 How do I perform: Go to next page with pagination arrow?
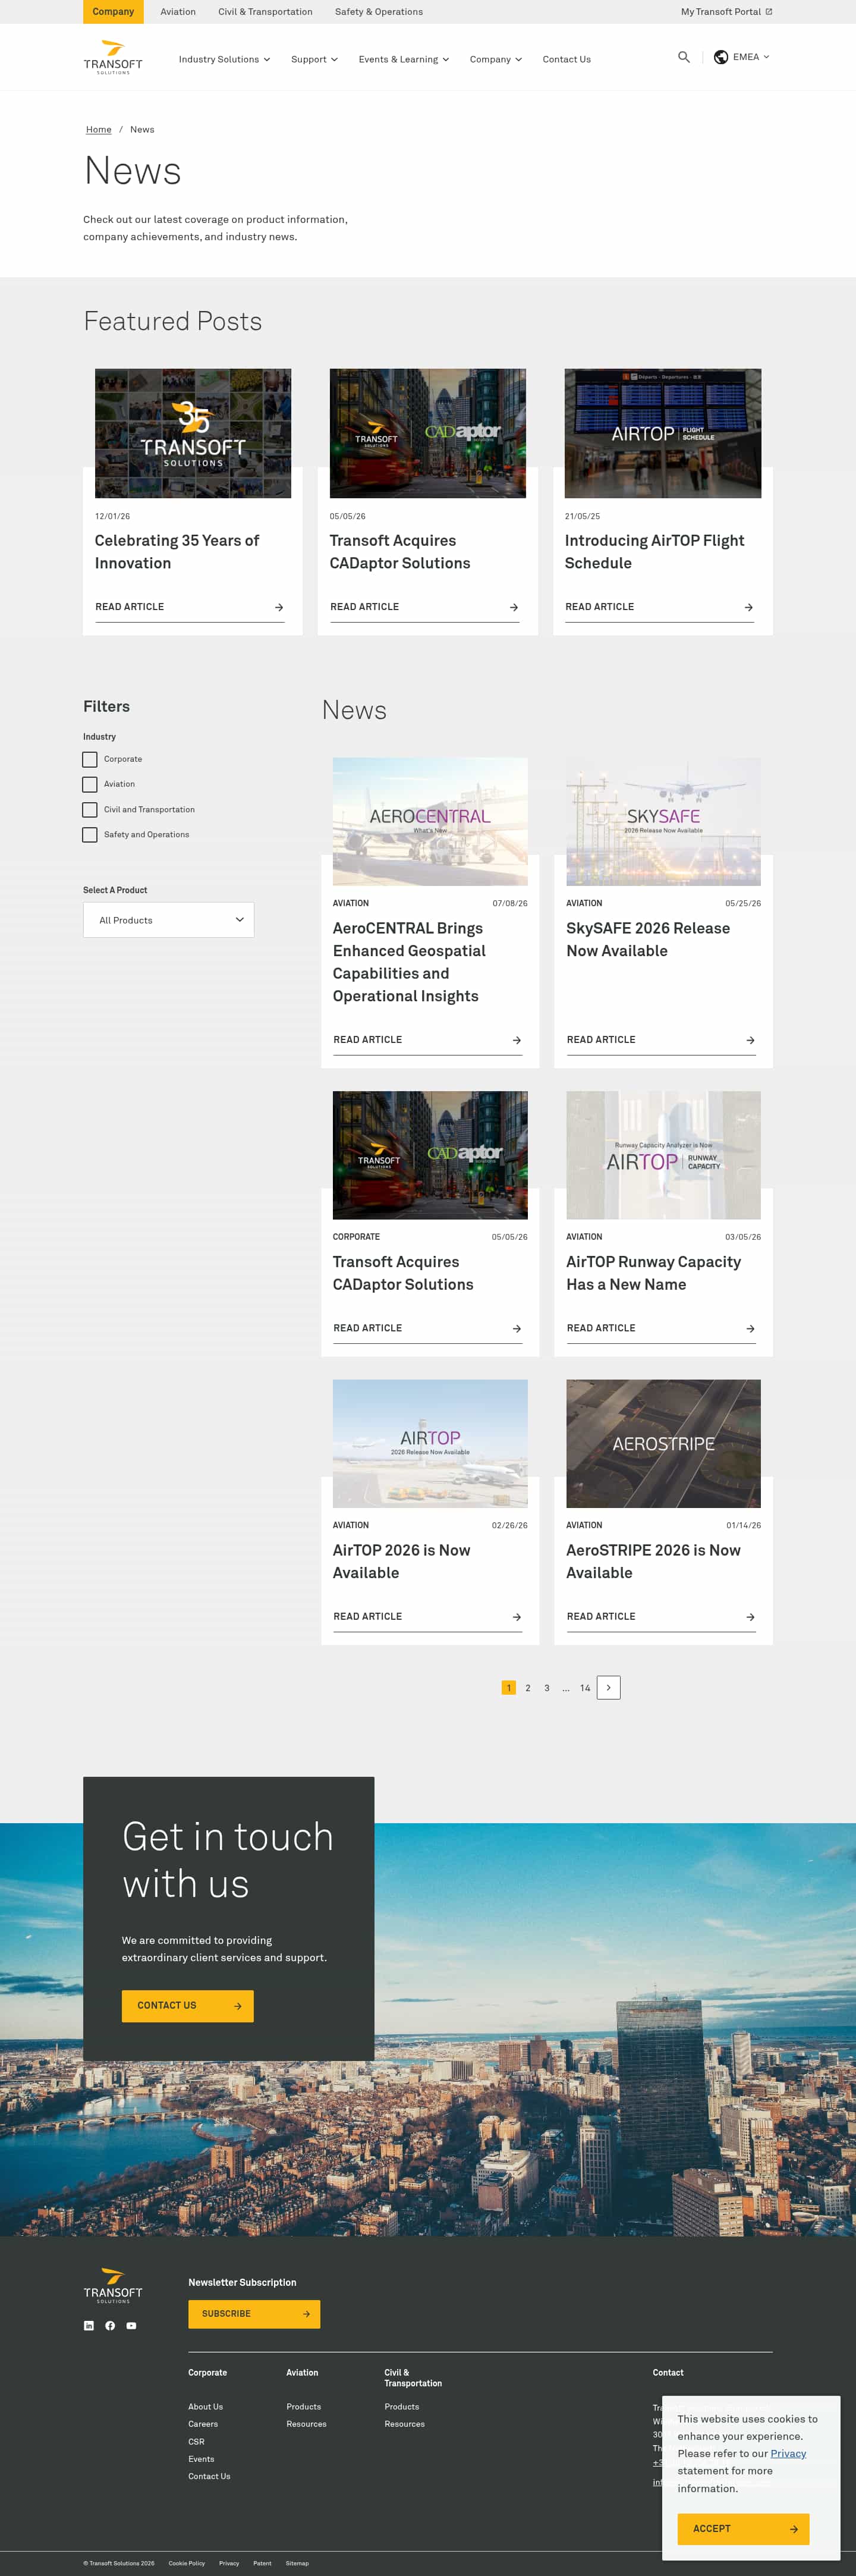click(x=608, y=1687)
